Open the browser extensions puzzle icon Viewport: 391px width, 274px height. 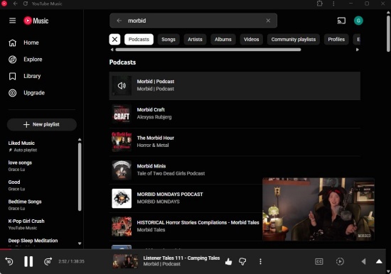tap(320, 4)
